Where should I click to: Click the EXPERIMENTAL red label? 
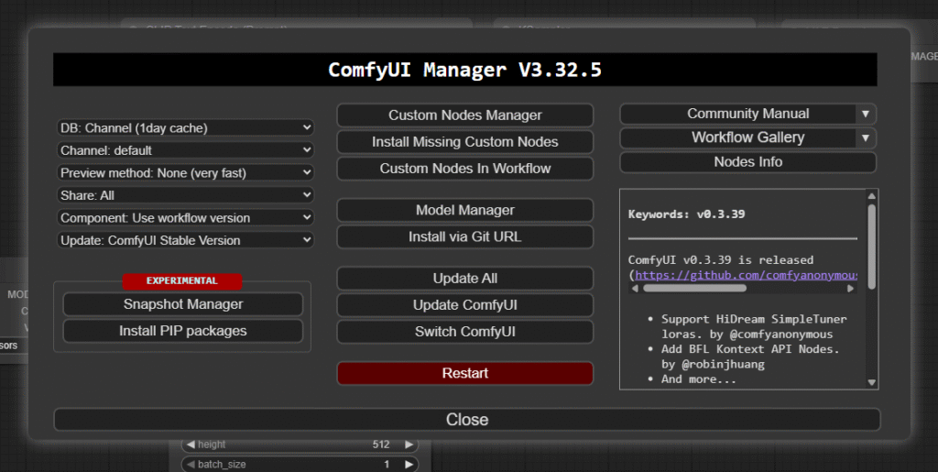(x=182, y=281)
